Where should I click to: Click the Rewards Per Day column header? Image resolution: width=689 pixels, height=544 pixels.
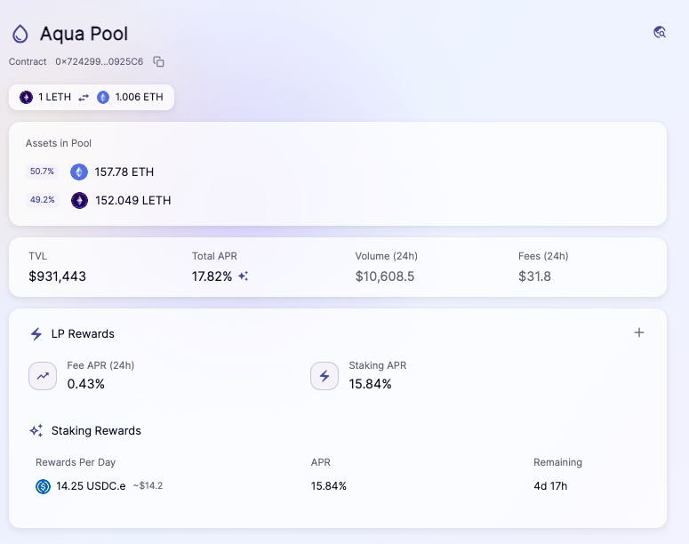click(76, 462)
